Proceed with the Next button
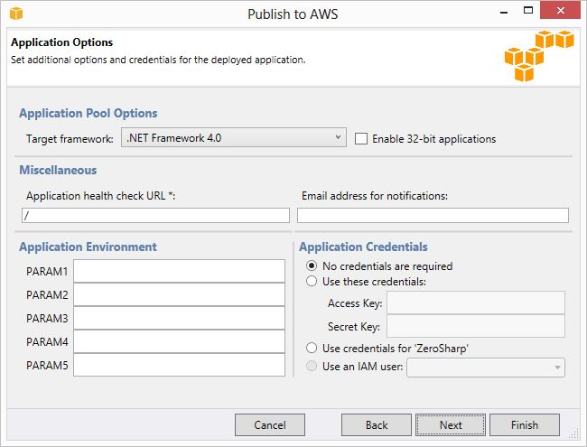The image size is (587, 447). [451, 425]
